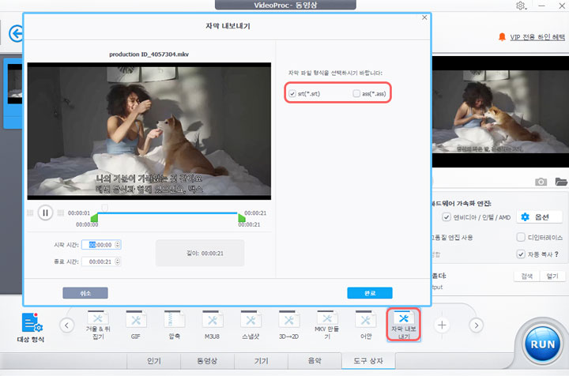Click the 옵션 button
The image size is (569, 376).
(x=539, y=216)
